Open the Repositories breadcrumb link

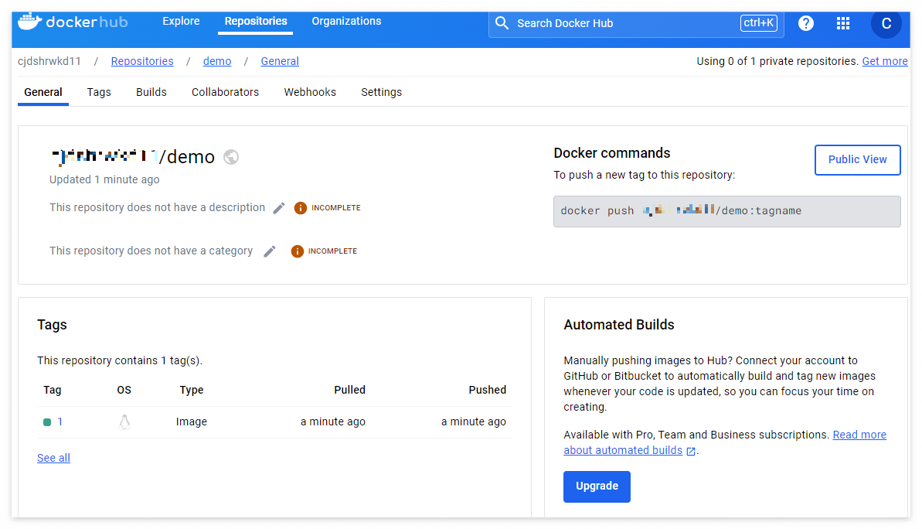142,61
